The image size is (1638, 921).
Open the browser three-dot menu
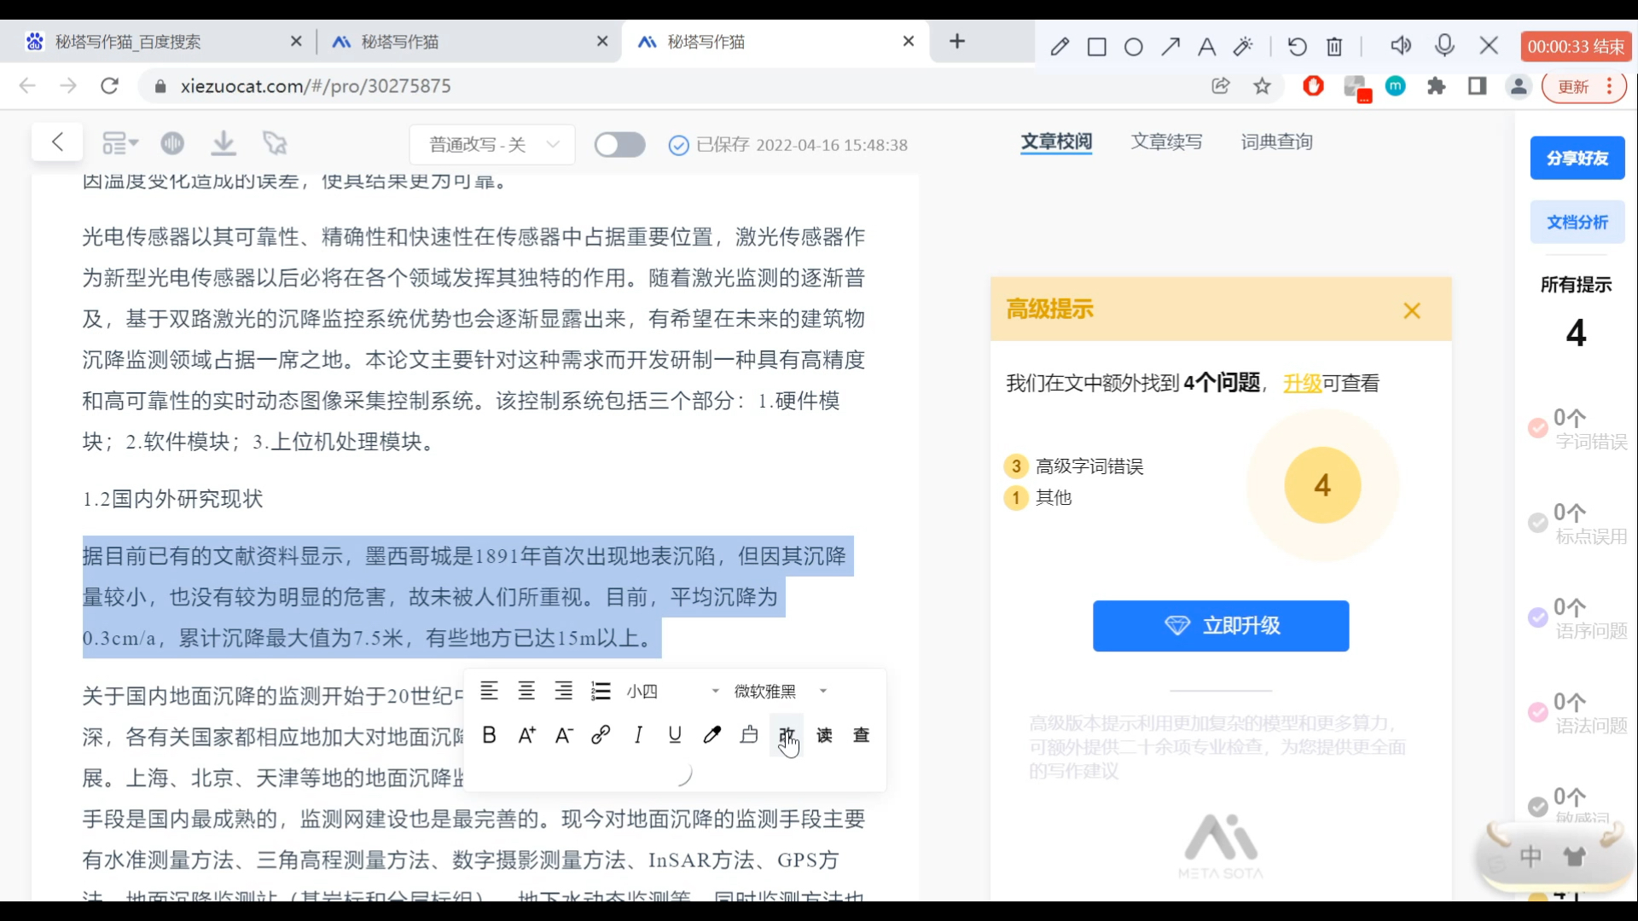(1609, 86)
